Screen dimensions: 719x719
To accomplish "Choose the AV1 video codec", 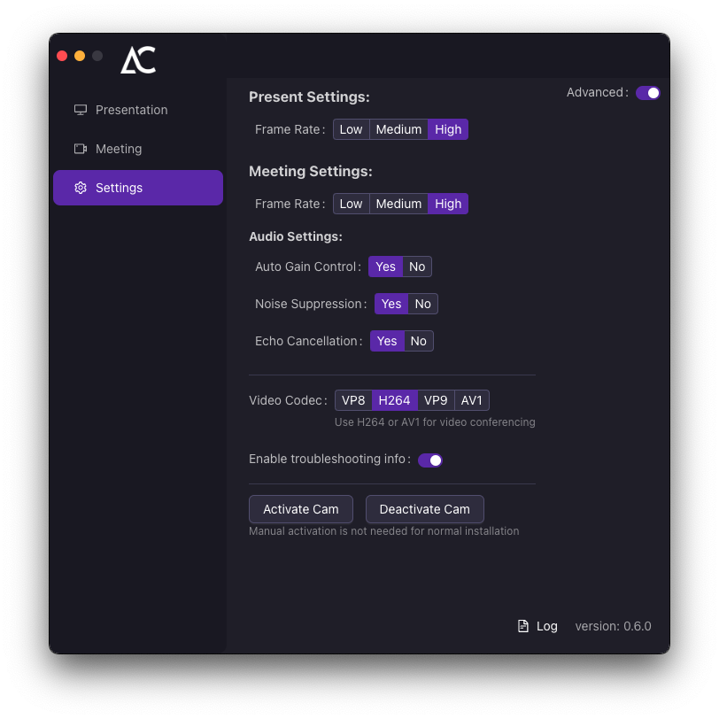I will 471,400.
